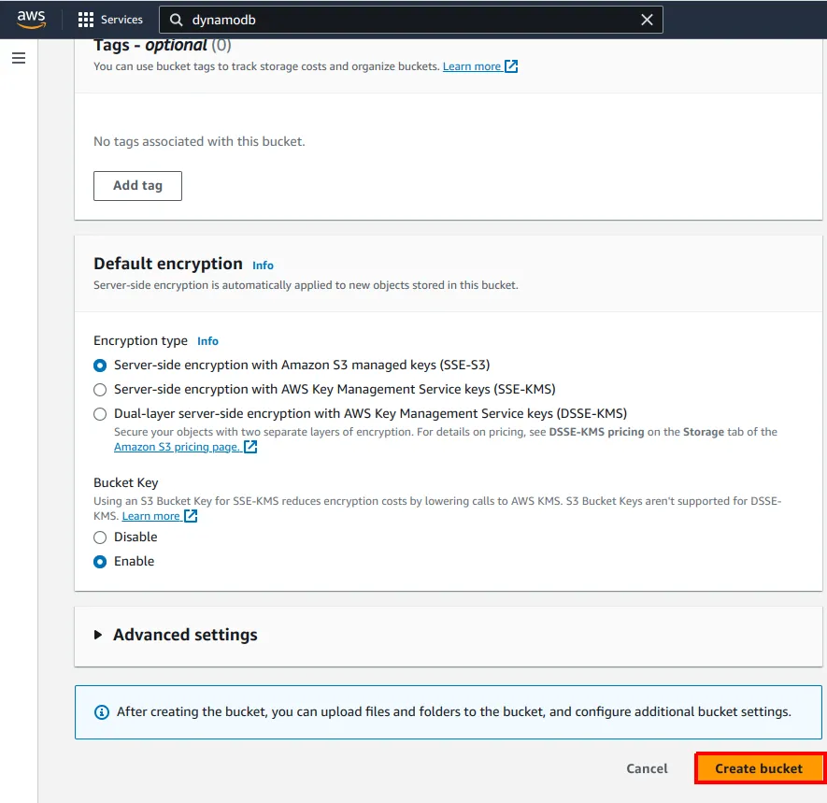Open the Services grid icon
This screenshot has height=803, width=827.
coord(85,20)
